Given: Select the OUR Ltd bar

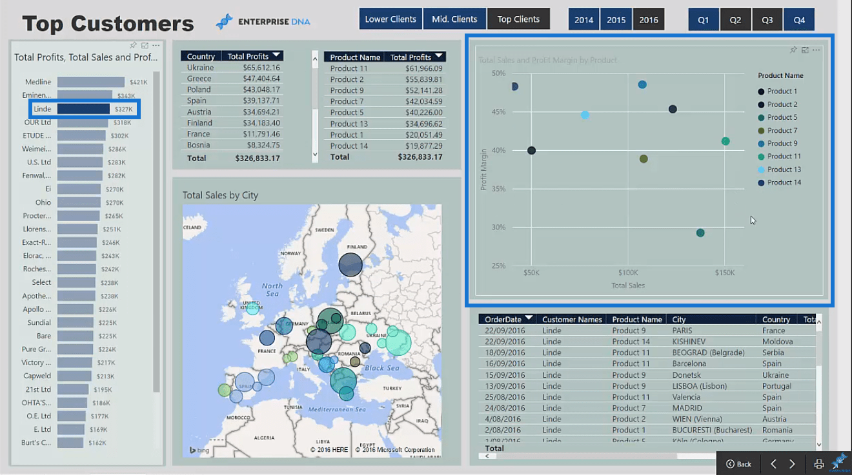Looking at the screenshot, I should 83,122.
